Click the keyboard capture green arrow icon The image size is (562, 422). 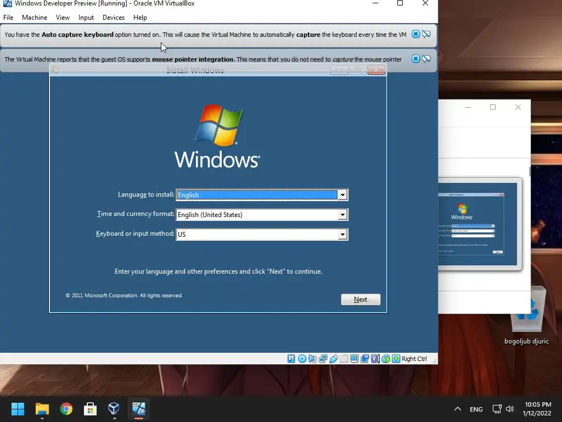coord(396,358)
